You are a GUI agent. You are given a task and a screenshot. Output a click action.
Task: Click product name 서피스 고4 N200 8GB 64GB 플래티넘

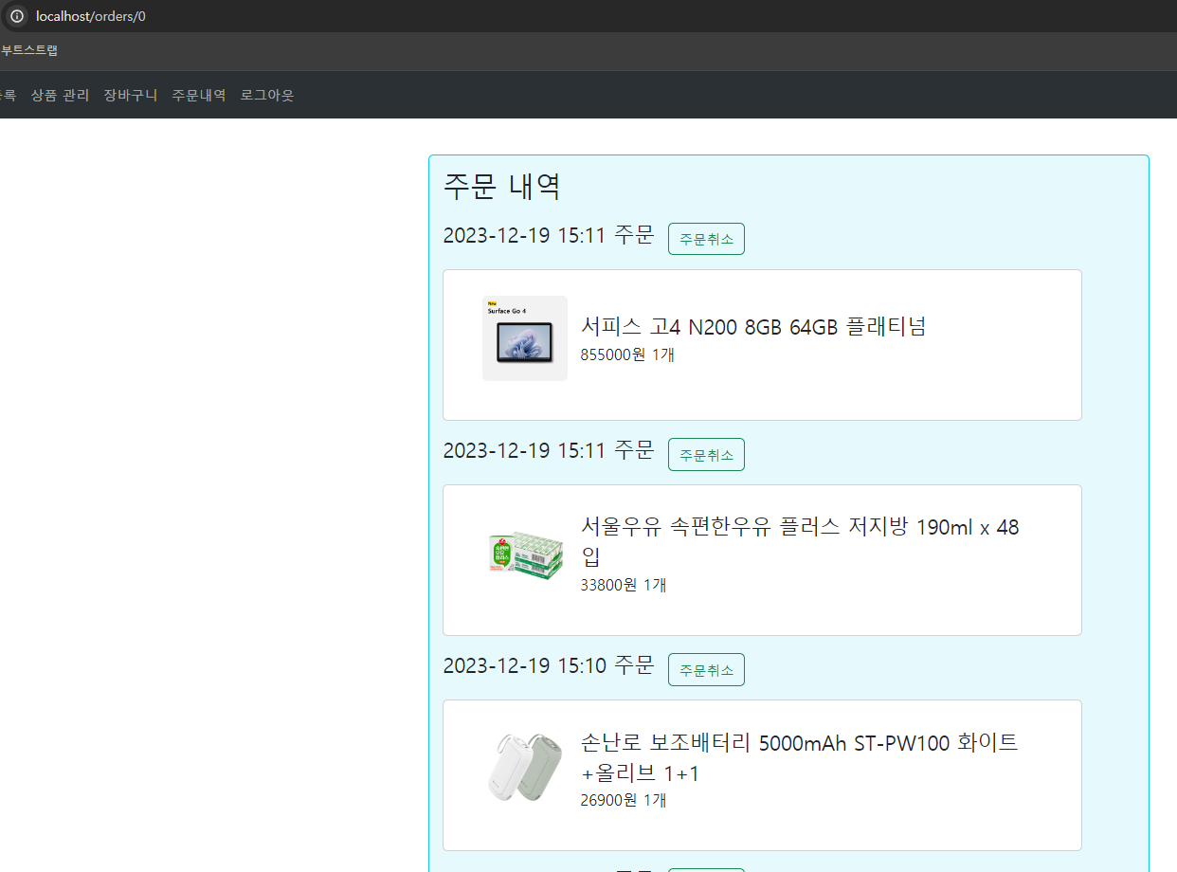pyautogui.click(x=753, y=326)
